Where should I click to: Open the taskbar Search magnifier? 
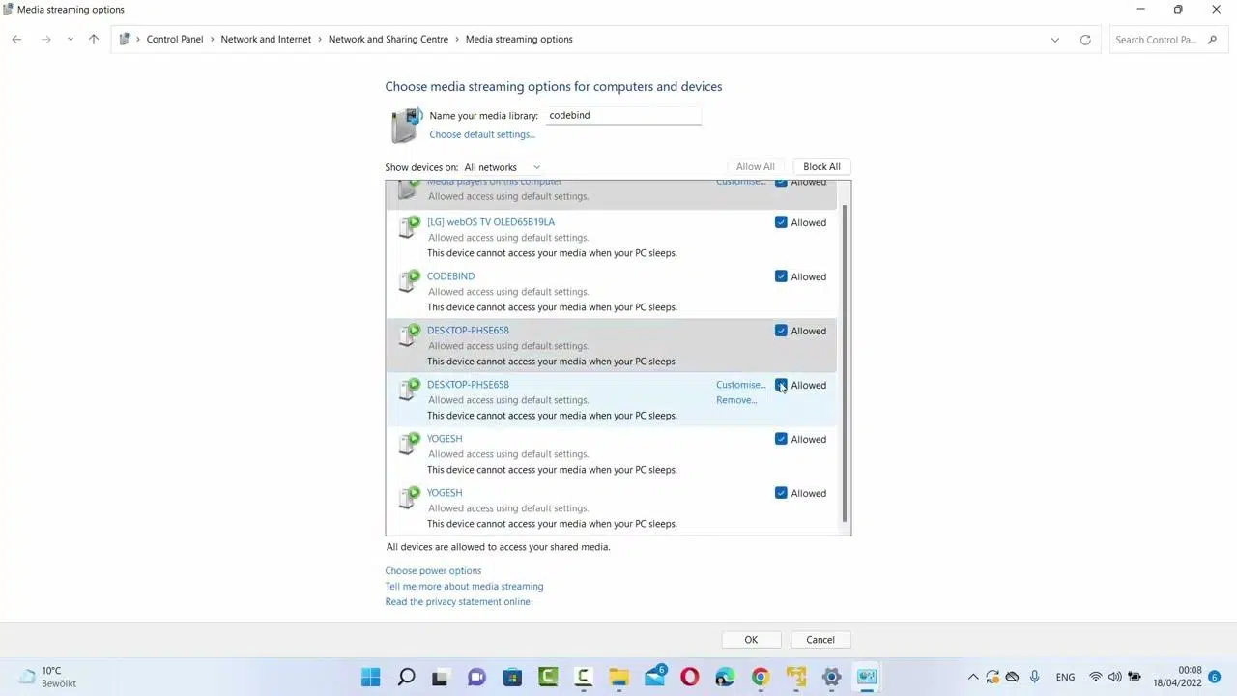[406, 677]
